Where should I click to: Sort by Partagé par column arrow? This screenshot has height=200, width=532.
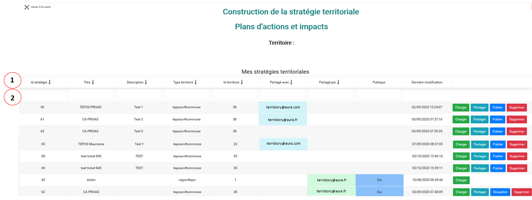338,82
